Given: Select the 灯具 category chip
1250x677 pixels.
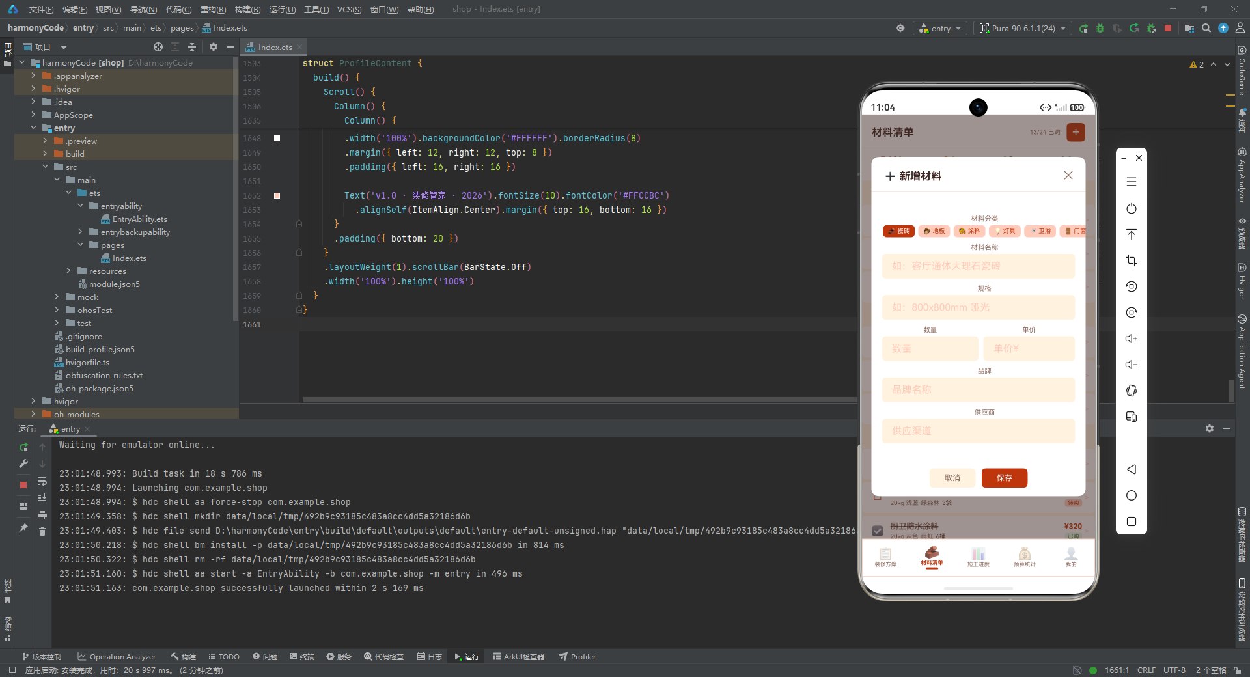Looking at the screenshot, I should tap(1005, 231).
